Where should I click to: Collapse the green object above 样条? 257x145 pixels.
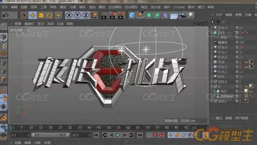212,33
